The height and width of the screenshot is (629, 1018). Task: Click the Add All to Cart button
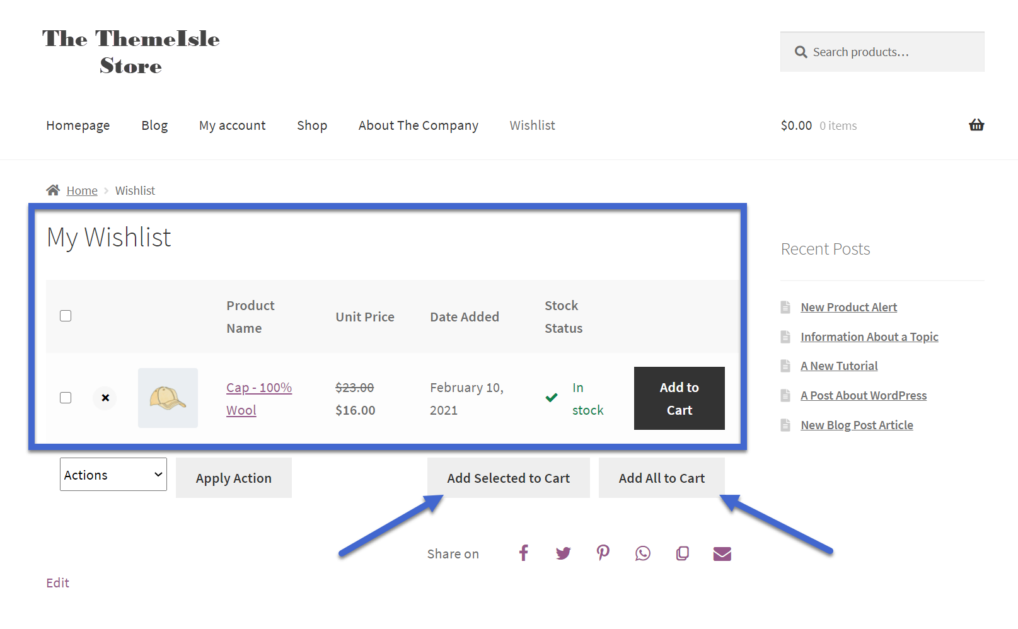click(661, 478)
